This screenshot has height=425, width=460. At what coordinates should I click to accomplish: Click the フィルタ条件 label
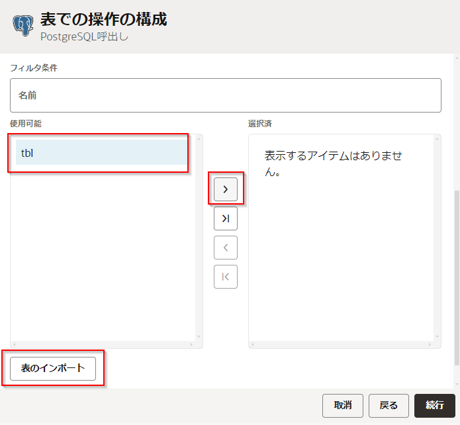[34, 68]
